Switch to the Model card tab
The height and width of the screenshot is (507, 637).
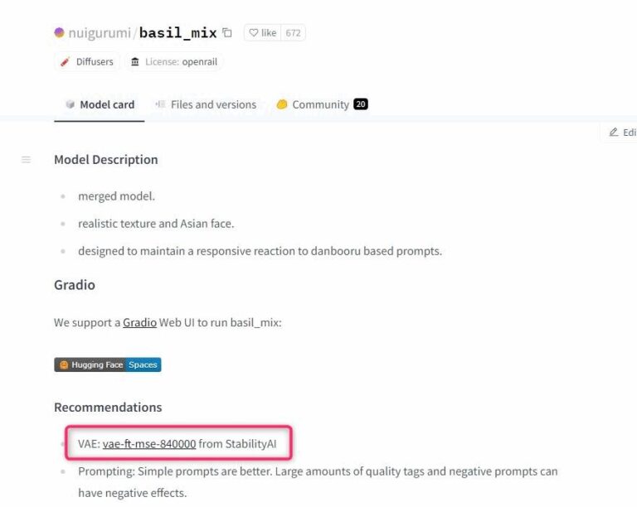[100, 104]
